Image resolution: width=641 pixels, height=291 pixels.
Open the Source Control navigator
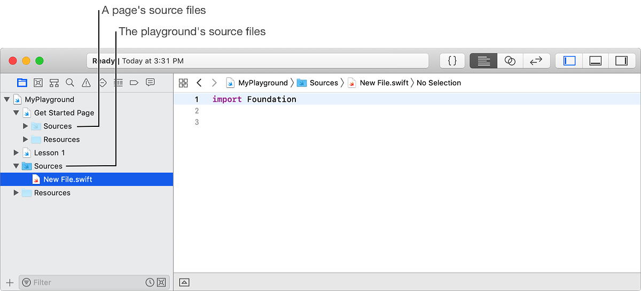coord(38,83)
